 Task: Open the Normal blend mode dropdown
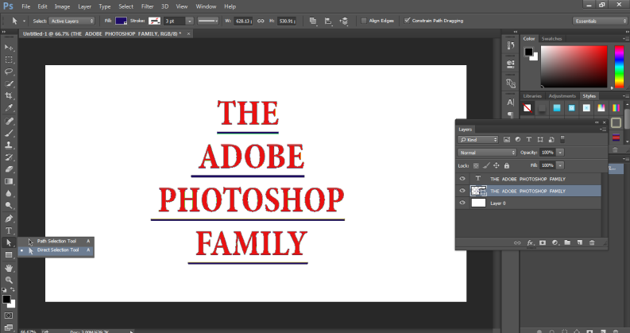tap(486, 153)
